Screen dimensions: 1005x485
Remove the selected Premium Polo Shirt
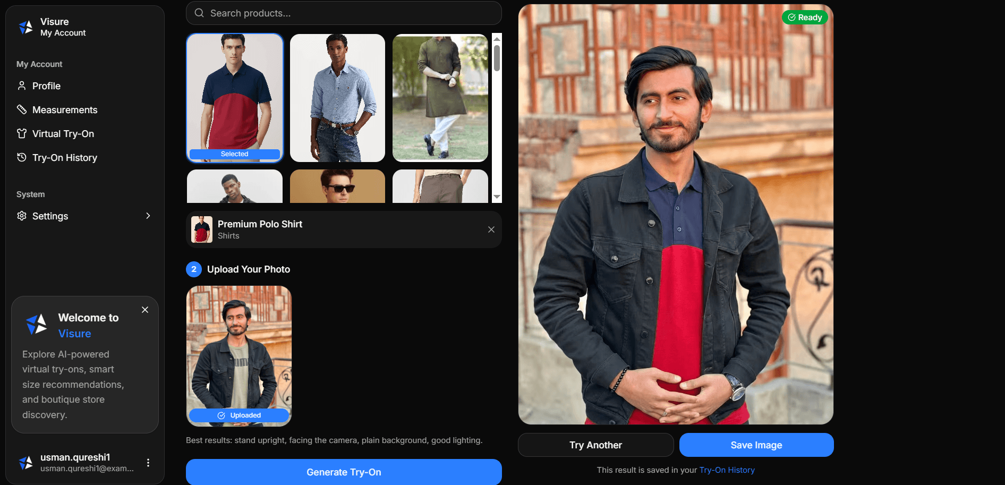[x=491, y=229]
